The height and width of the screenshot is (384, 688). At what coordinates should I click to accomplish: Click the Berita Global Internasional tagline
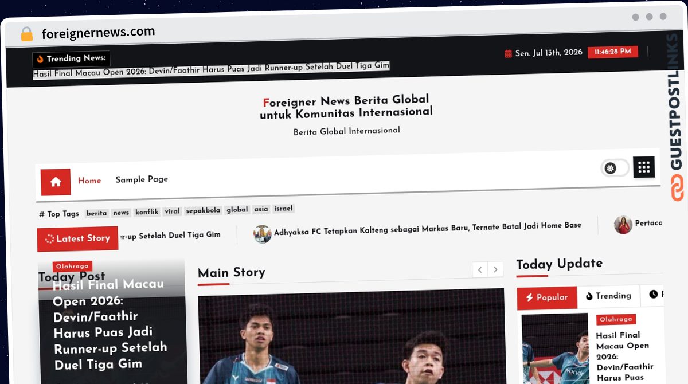[x=347, y=131]
